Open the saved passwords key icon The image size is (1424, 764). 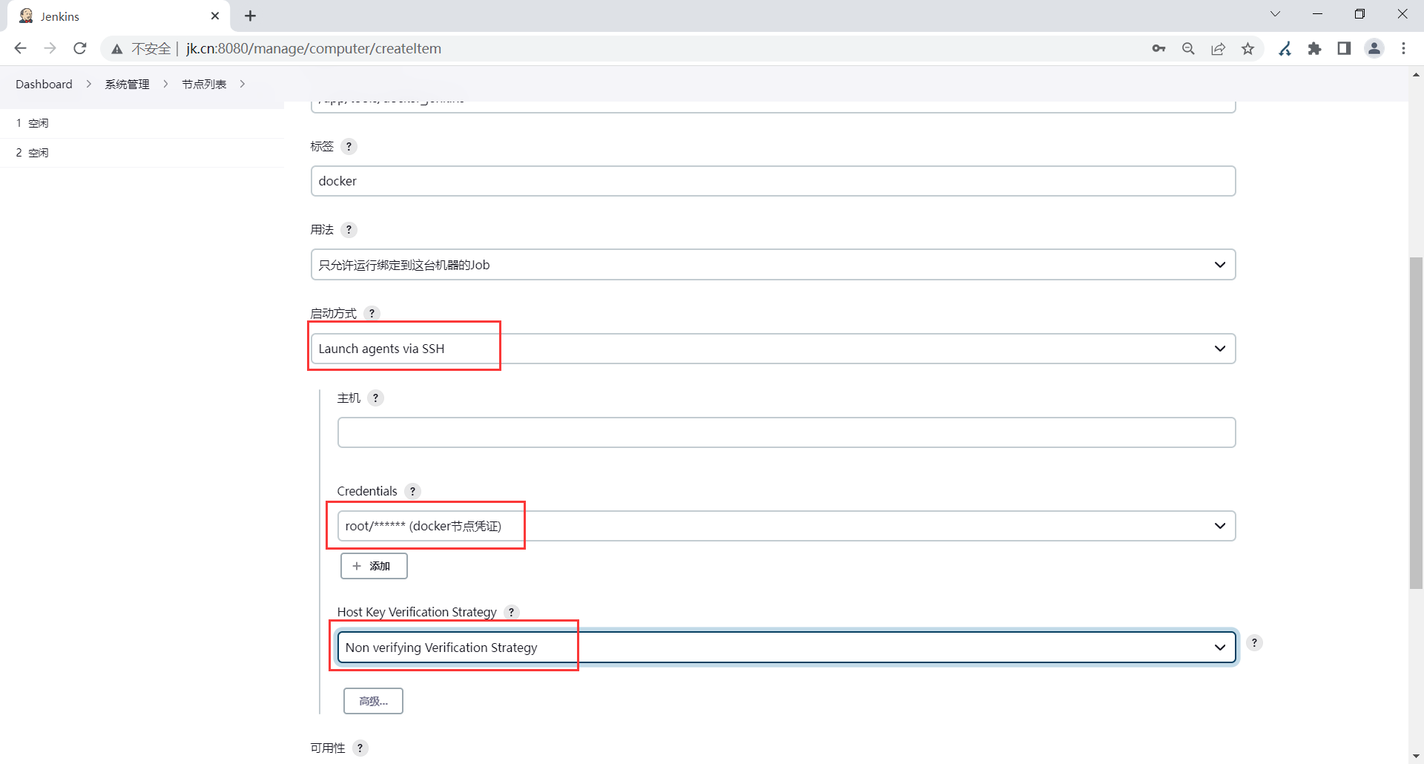coord(1158,49)
